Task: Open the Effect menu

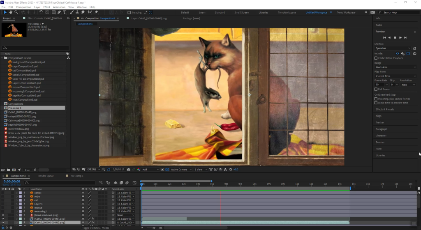Action: (46, 7)
